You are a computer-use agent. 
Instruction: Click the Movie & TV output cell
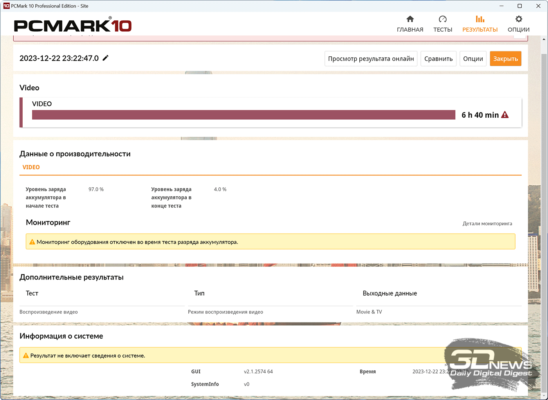tap(369, 312)
